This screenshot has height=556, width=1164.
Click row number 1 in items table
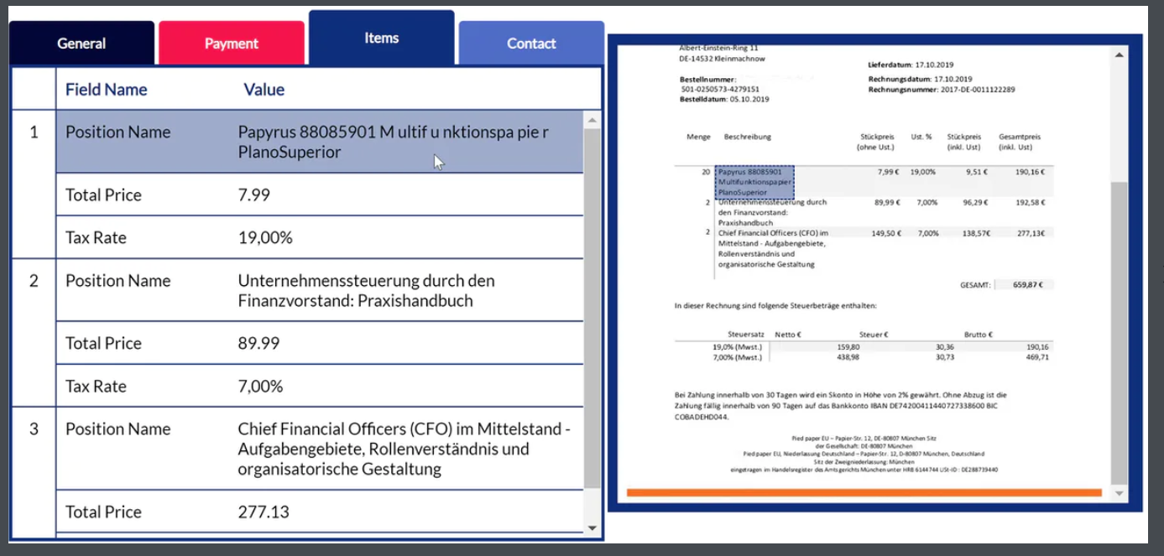point(34,132)
